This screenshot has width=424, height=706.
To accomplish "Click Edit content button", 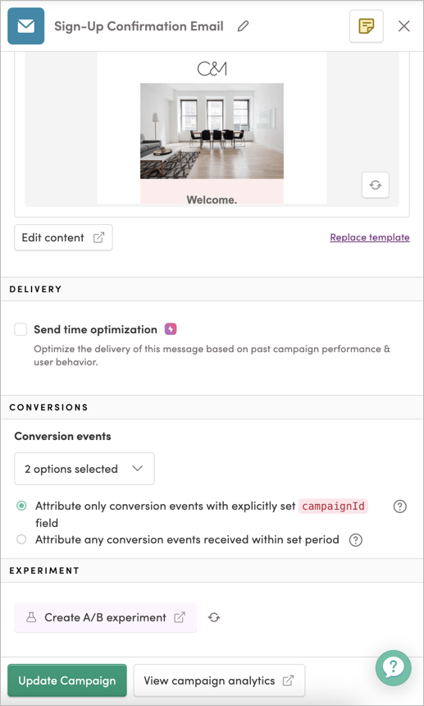I will pyautogui.click(x=63, y=238).
